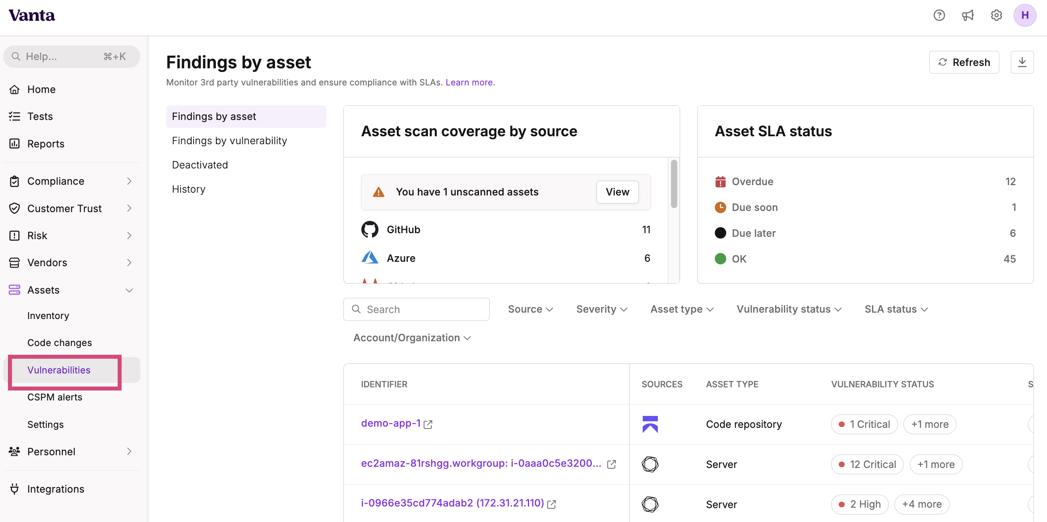The image size is (1047, 522).
Task: Open external link icon beside demo-app-1
Action: click(x=428, y=425)
